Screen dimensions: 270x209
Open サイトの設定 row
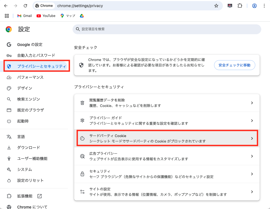coord(167,192)
